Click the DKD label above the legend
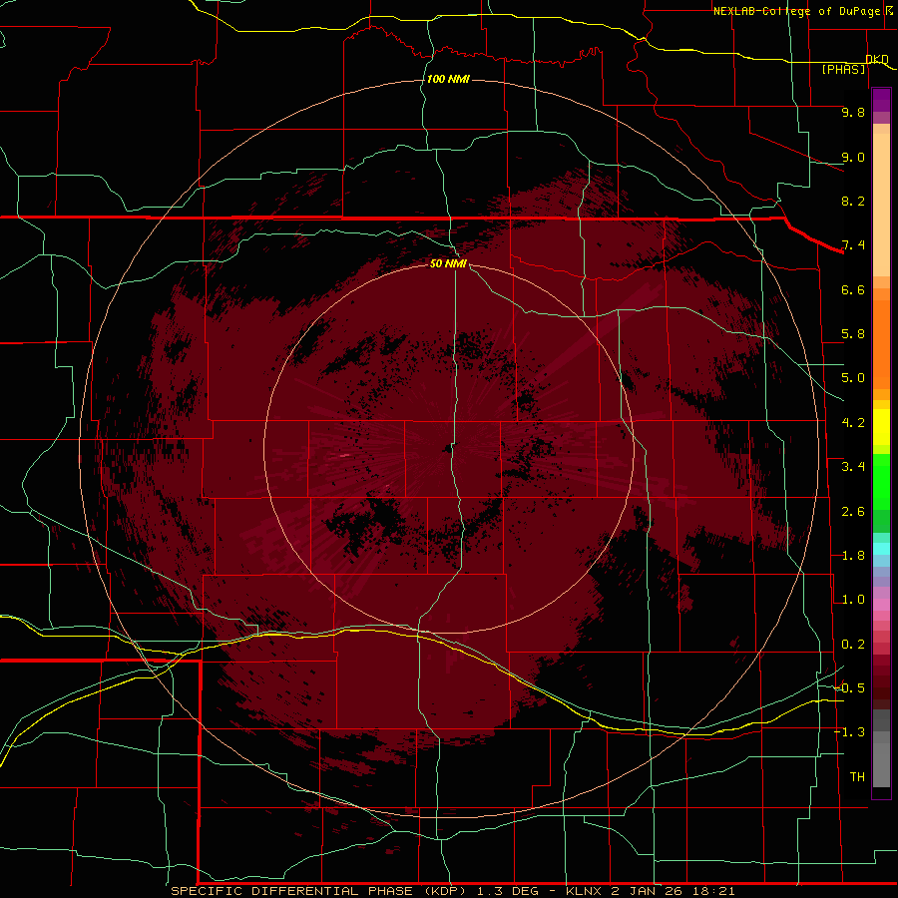Viewport: 898px width, 898px height. click(877, 59)
